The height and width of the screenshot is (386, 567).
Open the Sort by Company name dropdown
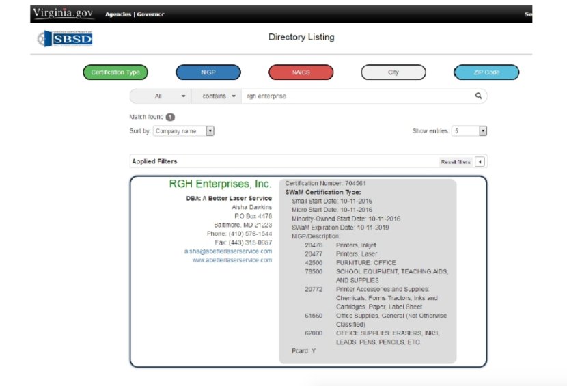(x=184, y=131)
